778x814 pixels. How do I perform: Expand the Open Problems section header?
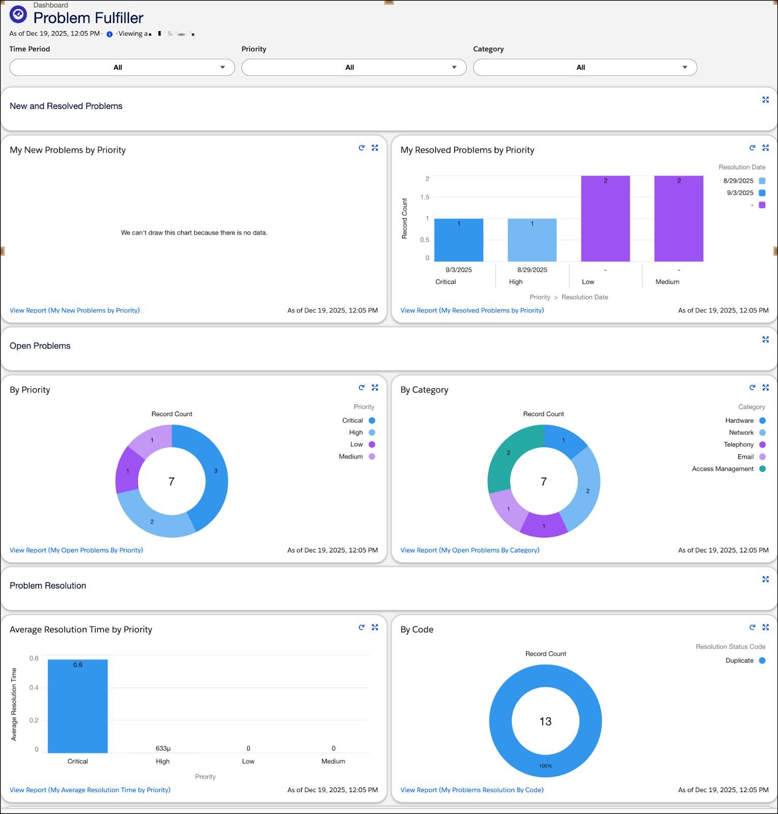point(765,339)
